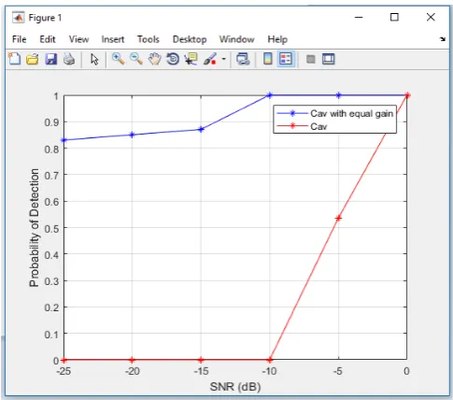Open the Window menu
This screenshot has width=453, height=400.
[x=236, y=39]
